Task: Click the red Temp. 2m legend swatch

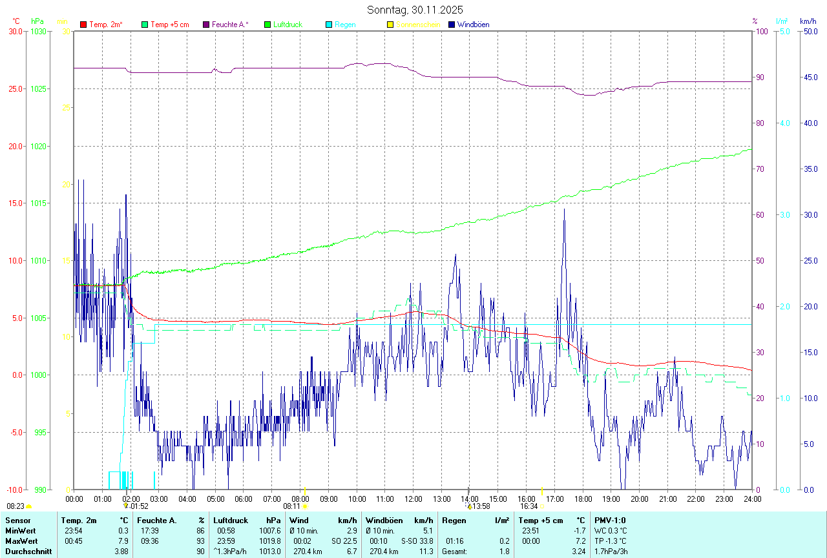Action: 83,25
